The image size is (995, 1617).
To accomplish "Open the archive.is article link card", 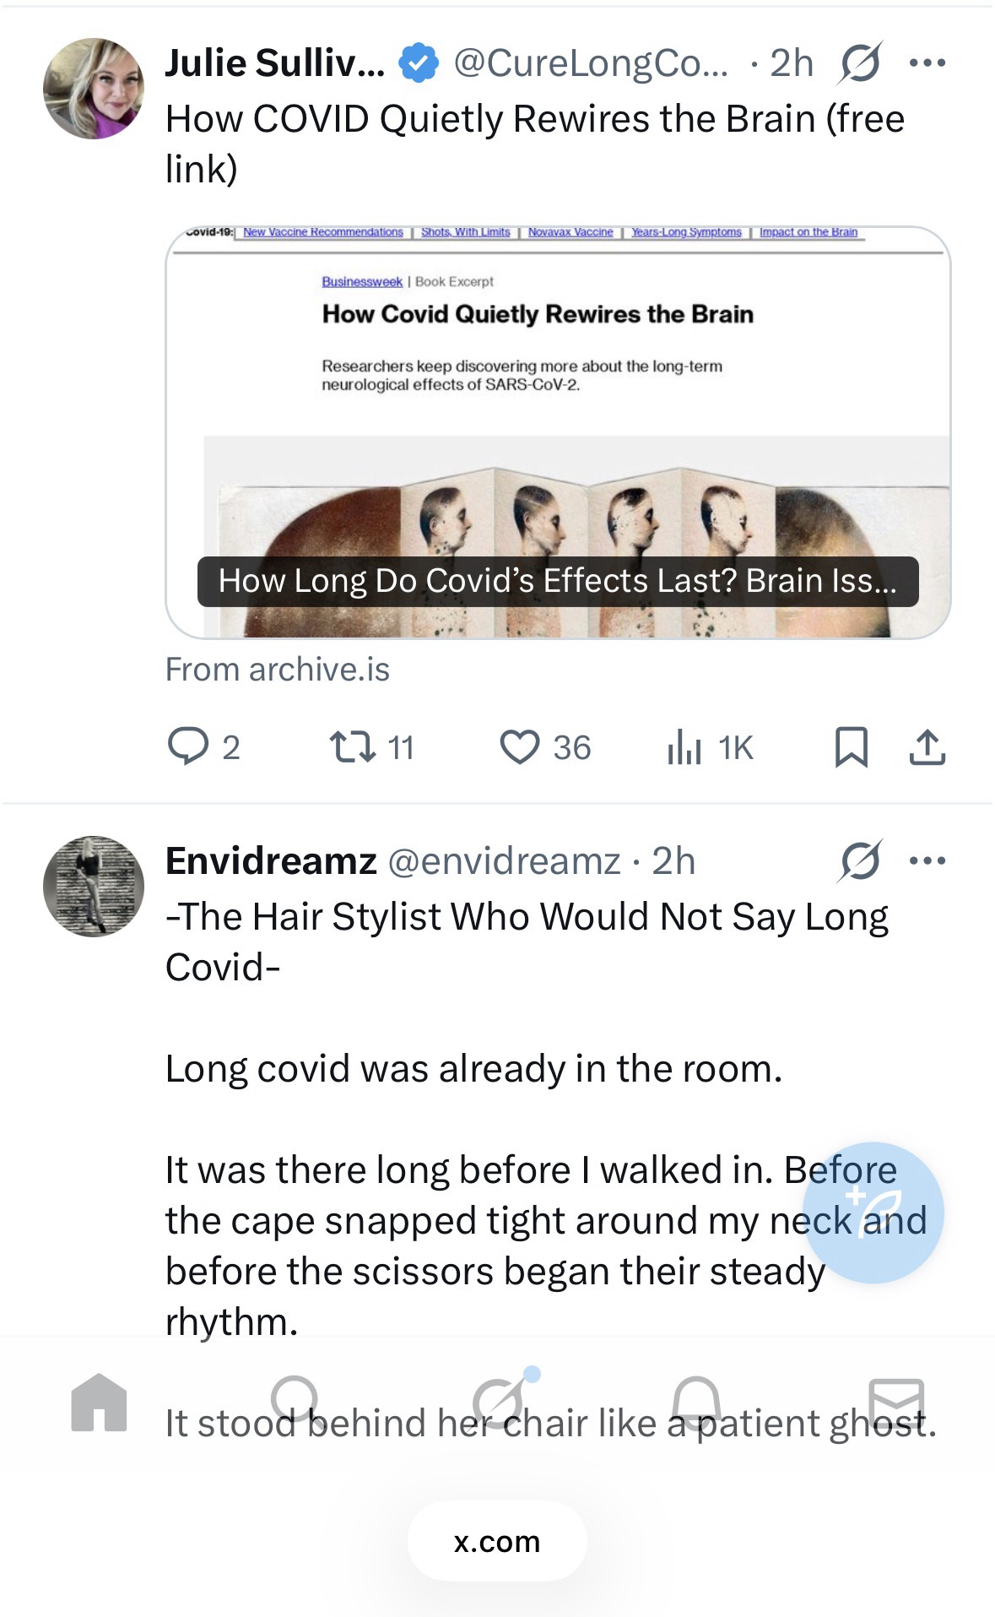I will tap(558, 432).
